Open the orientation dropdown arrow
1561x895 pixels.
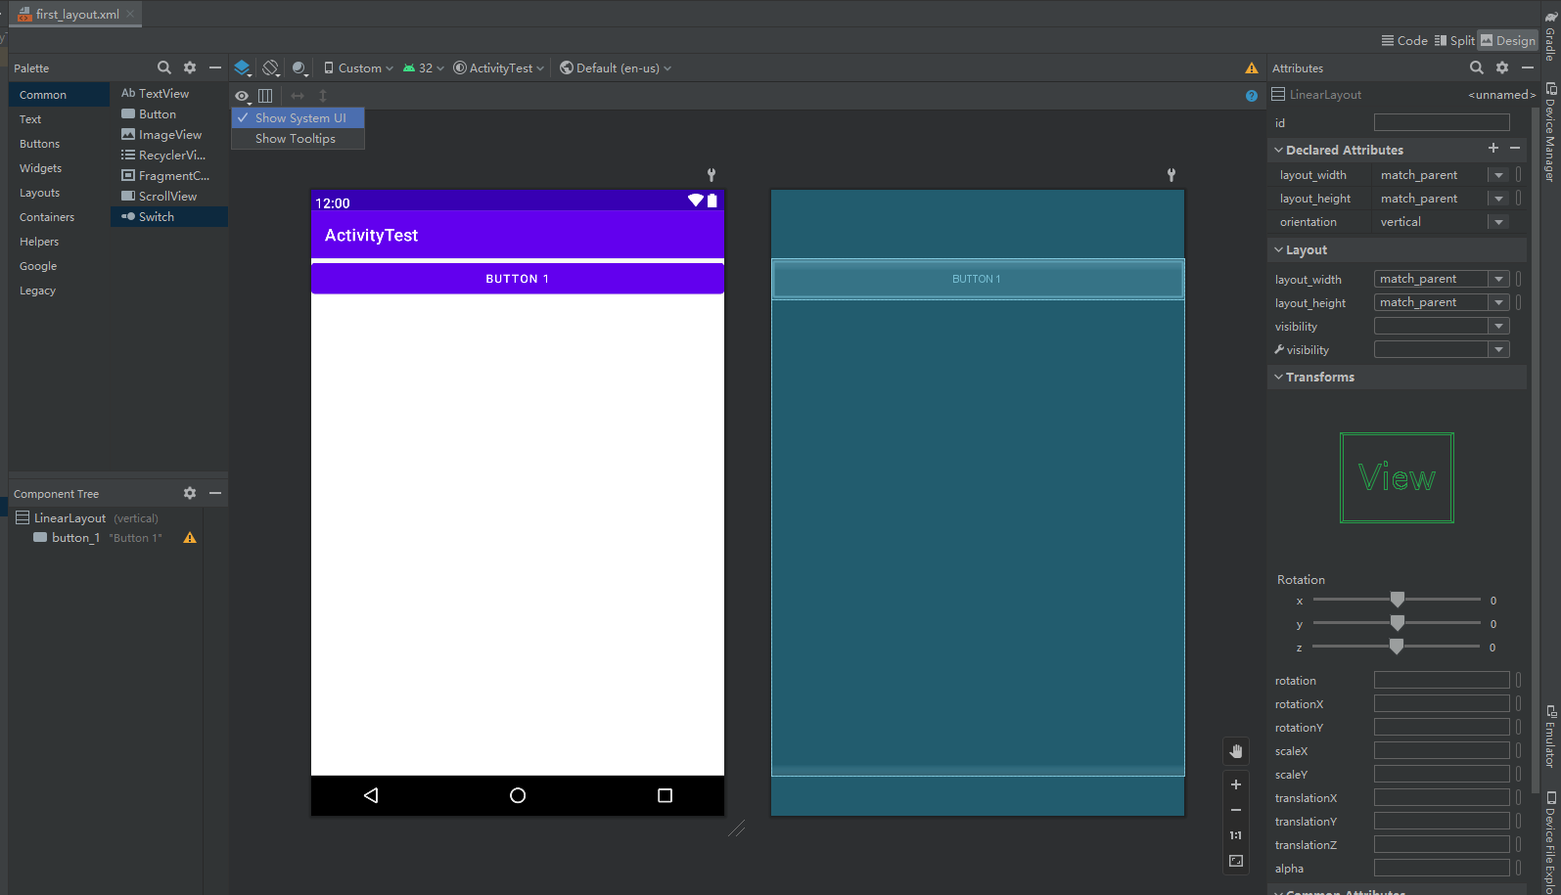pos(1498,222)
